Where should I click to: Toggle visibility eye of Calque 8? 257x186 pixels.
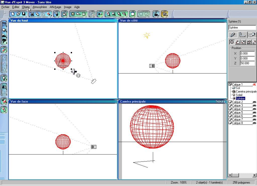(x=254, y=123)
